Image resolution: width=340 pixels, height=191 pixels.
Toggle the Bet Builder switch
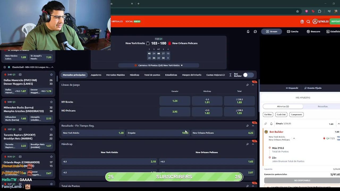248,75
